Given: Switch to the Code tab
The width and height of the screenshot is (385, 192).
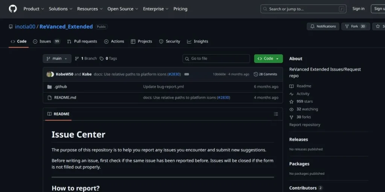Looking at the screenshot, I should point(19,41).
